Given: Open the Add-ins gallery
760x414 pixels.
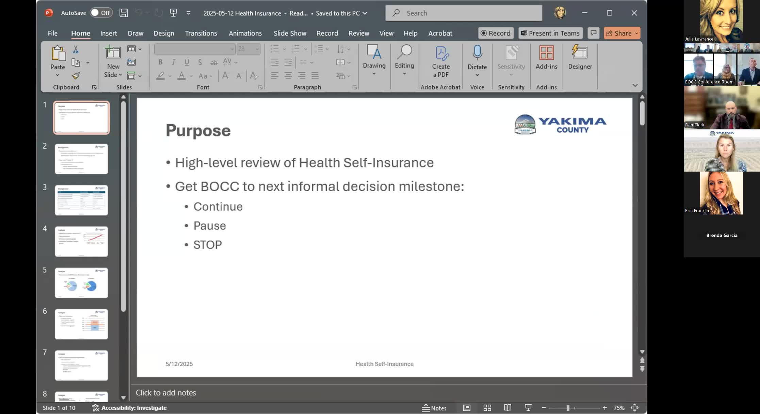Looking at the screenshot, I should pos(546,57).
